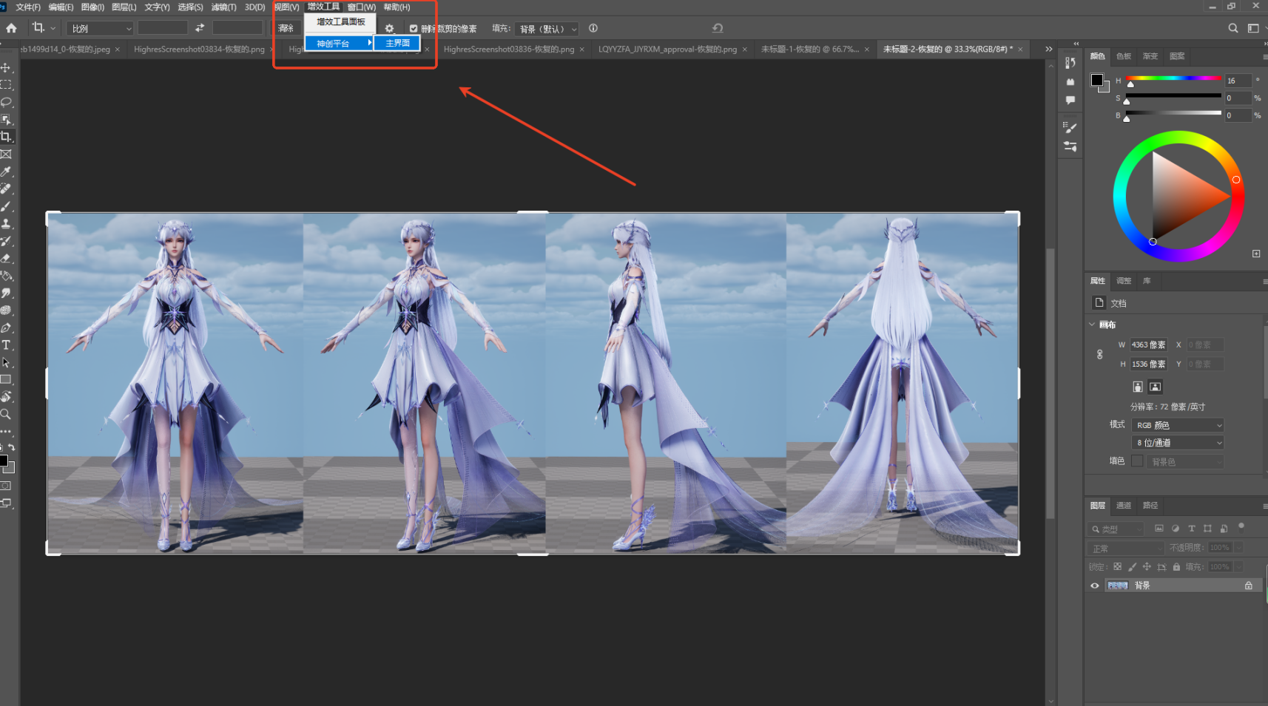Screen dimensions: 1268x706
Task: Select the Move tool in toolbar
Action: [6, 67]
